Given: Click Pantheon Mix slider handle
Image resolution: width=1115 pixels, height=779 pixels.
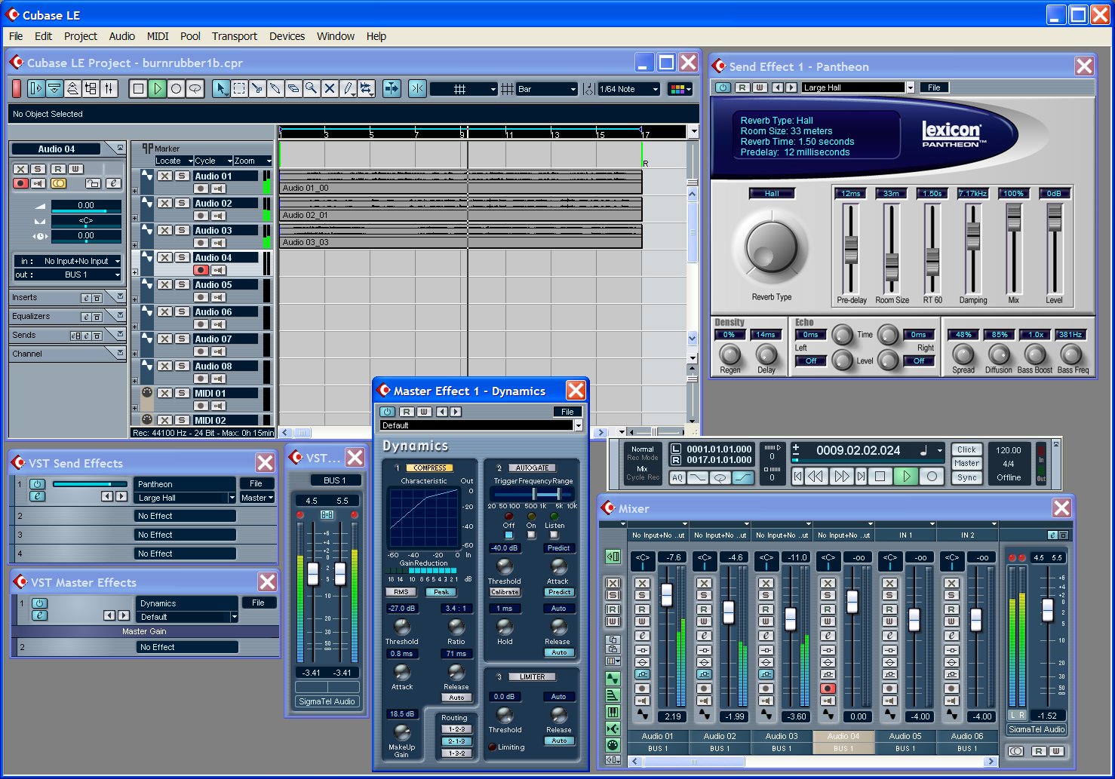Looking at the screenshot, I should (1014, 219).
